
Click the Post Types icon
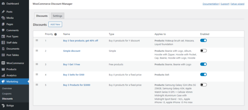click(3, 36)
